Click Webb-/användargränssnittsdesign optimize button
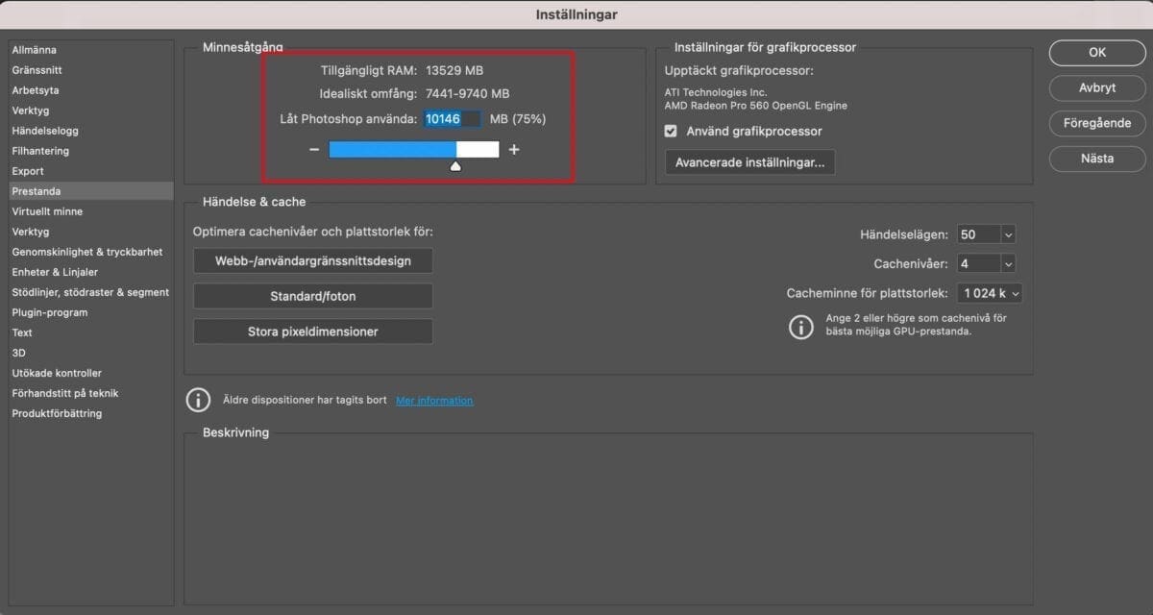This screenshot has height=615, width=1153. coord(313,260)
